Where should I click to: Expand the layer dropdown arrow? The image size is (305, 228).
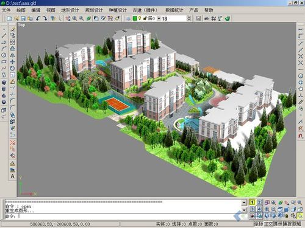coord(159,18)
